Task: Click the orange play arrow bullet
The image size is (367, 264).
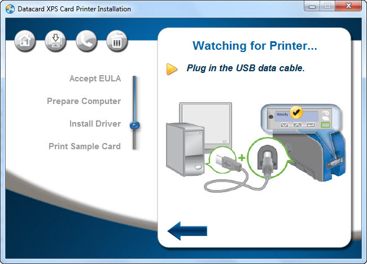Action: click(x=172, y=69)
